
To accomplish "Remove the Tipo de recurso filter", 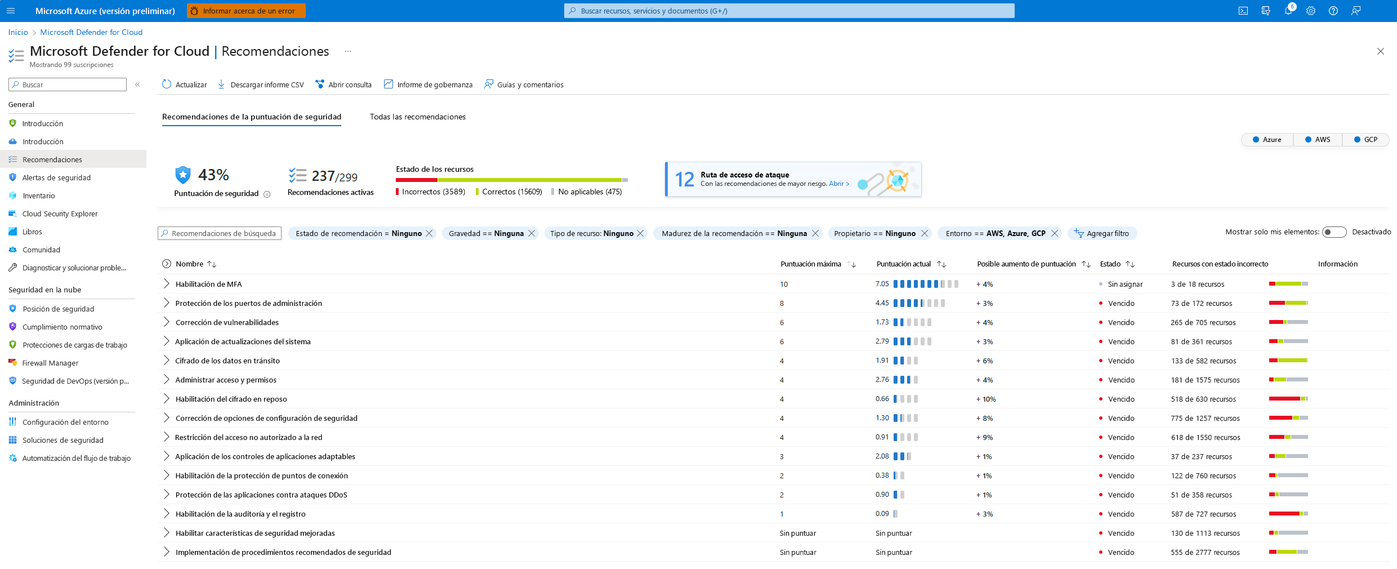I will (640, 233).
